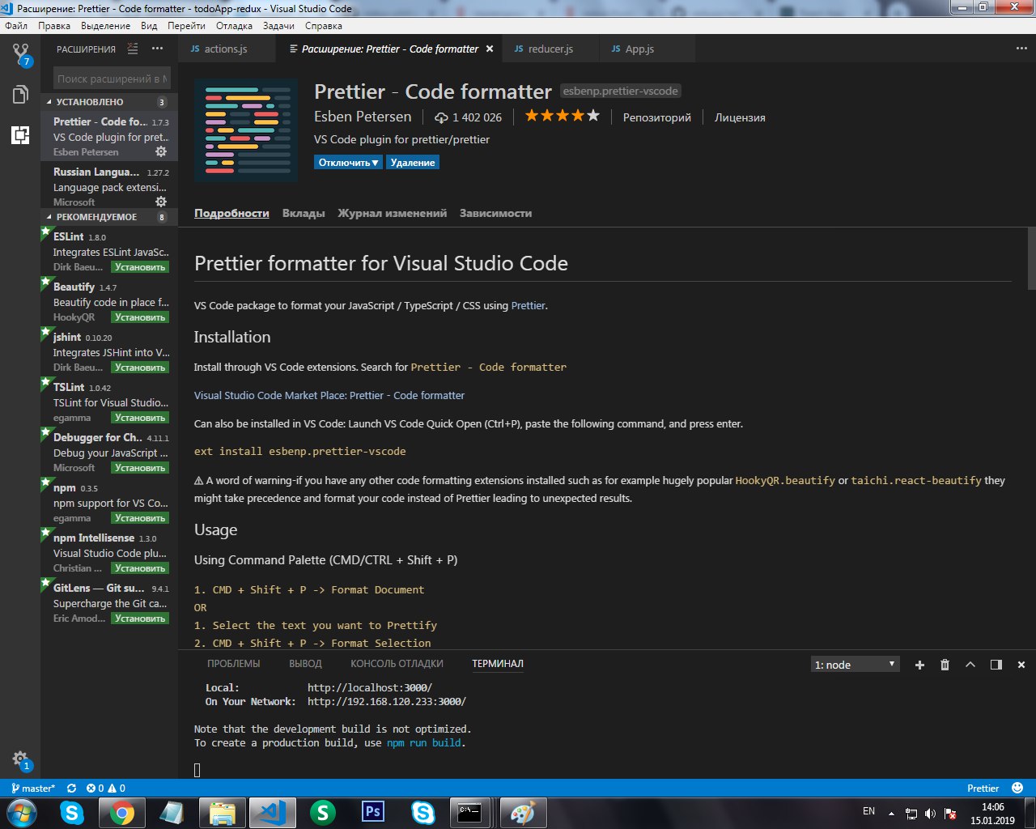Screen dimensions: 1036x829
Task: Open Chrome from the taskbar
Action: (x=122, y=812)
